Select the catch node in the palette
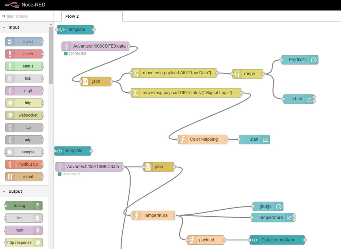Viewport: 341px width, 249px height. [24, 54]
